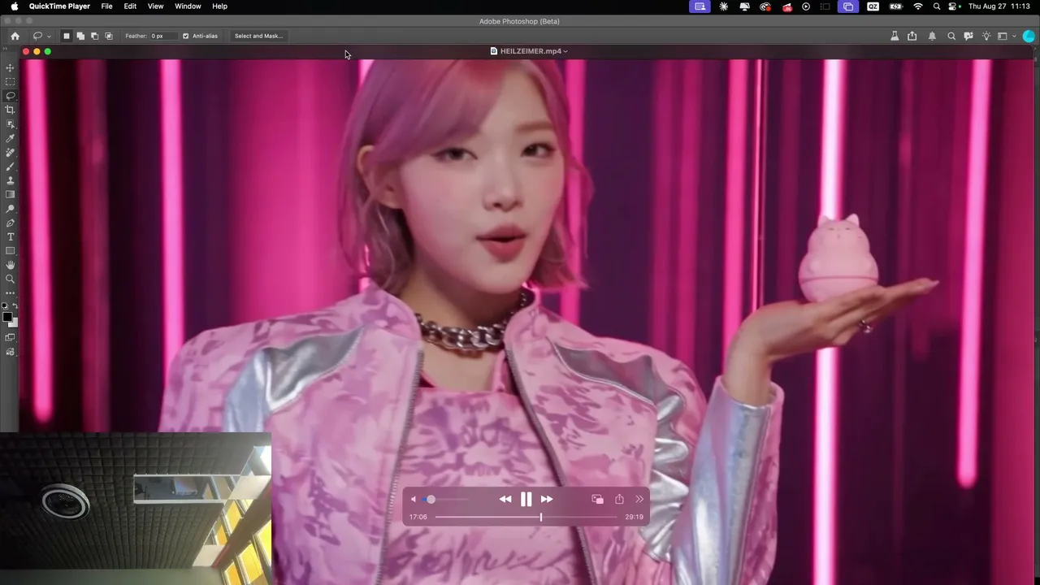Select the Hand tool
1040x585 pixels.
[x=11, y=265]
